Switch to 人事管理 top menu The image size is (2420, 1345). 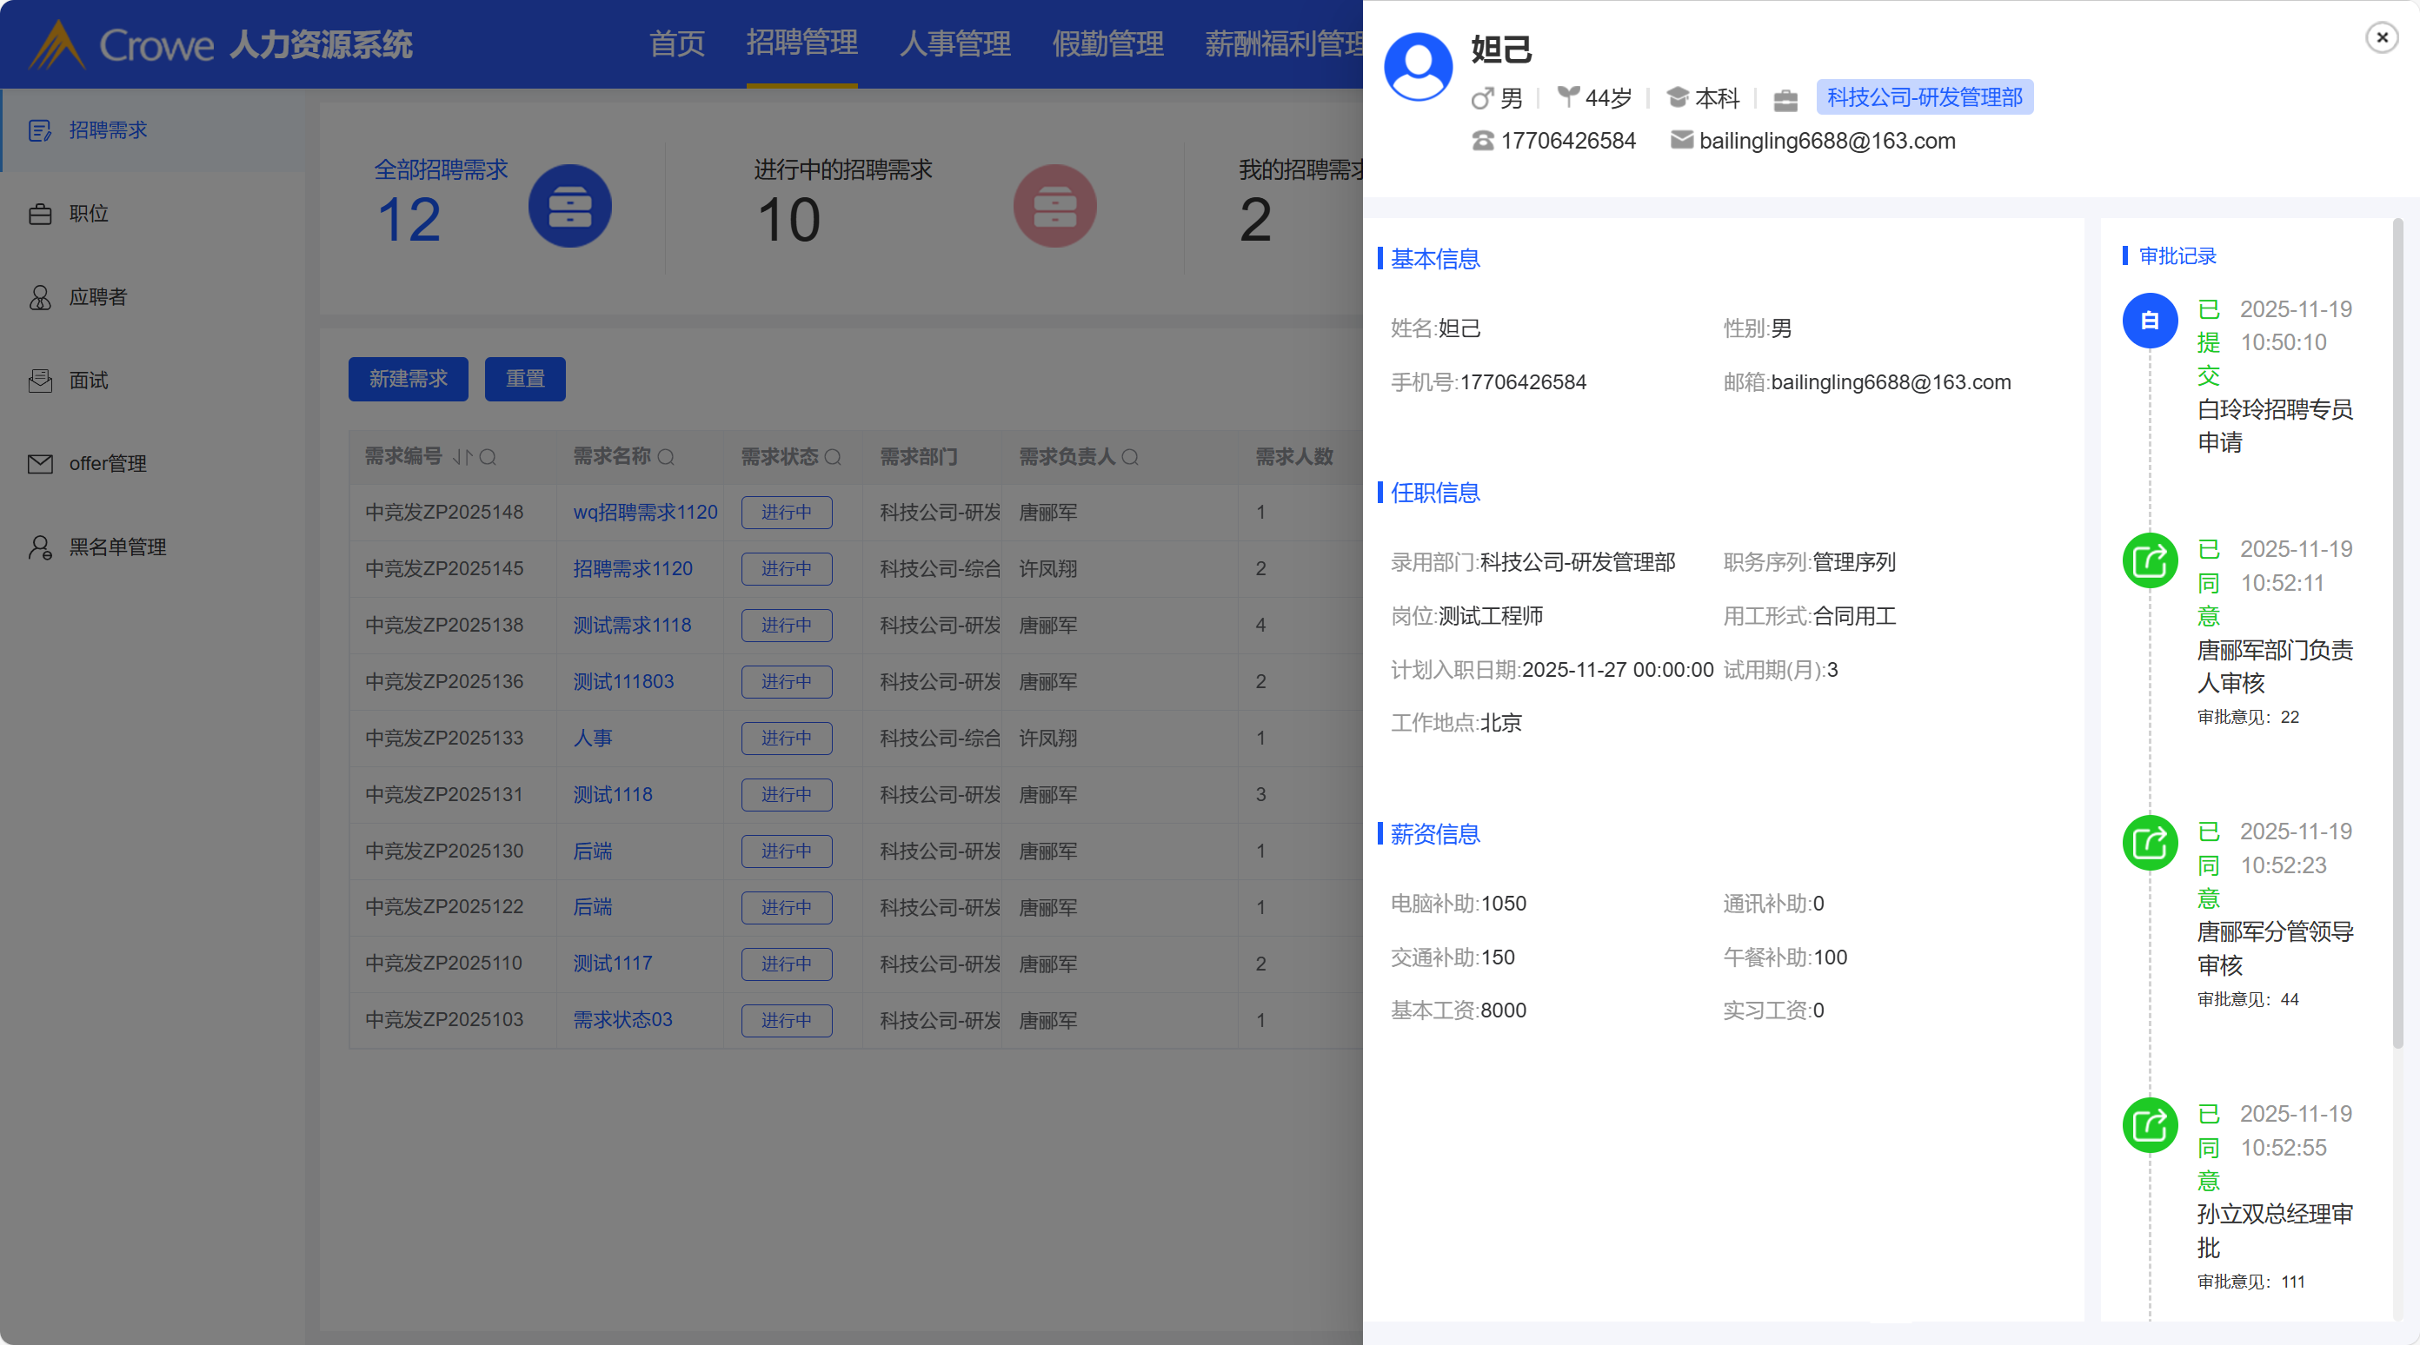tap(954, 43)
